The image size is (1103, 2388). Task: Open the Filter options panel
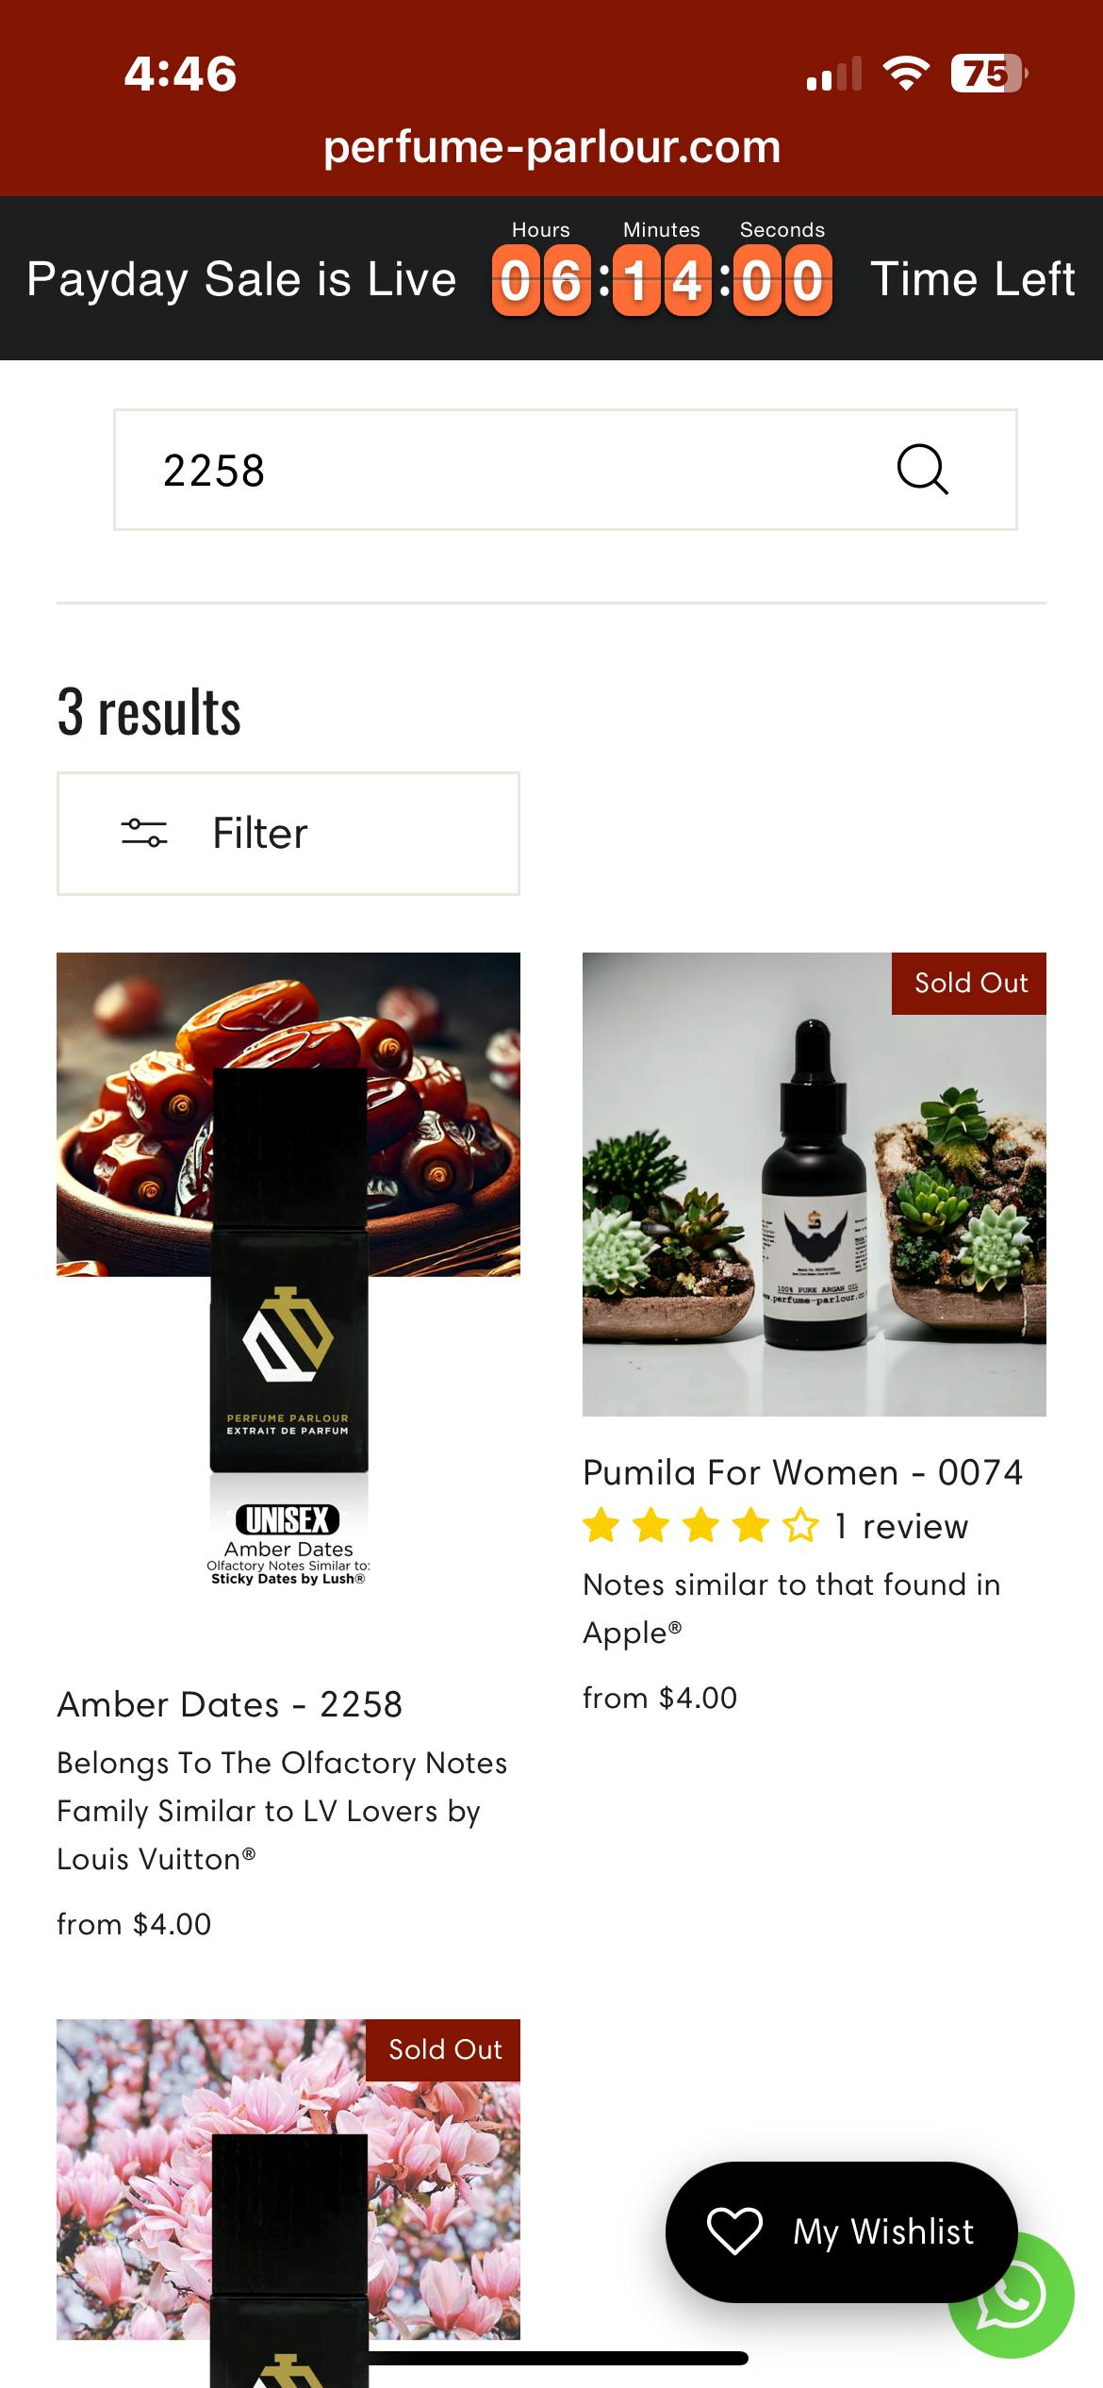288,834
